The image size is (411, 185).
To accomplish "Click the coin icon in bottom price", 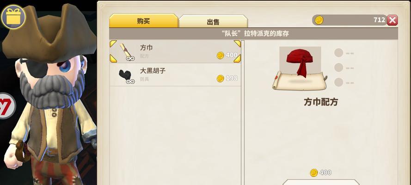I will coord(314,173).
